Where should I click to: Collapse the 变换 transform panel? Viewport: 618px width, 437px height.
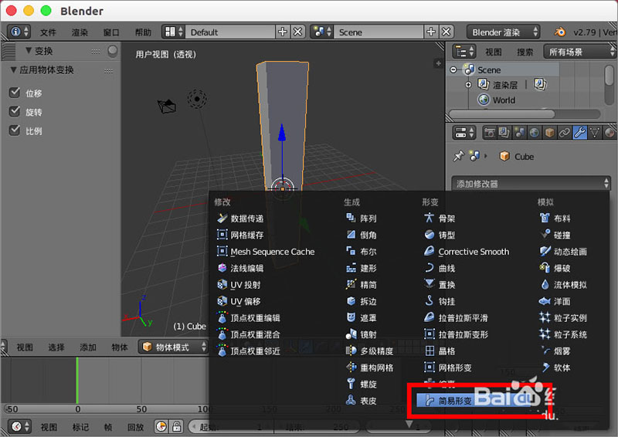click(x=29, y=50)
